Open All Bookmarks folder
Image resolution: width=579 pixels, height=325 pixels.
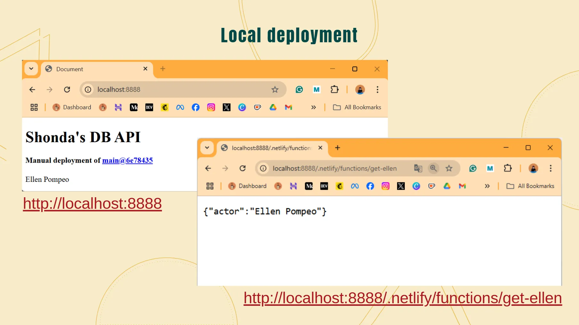tap(530, 186)
